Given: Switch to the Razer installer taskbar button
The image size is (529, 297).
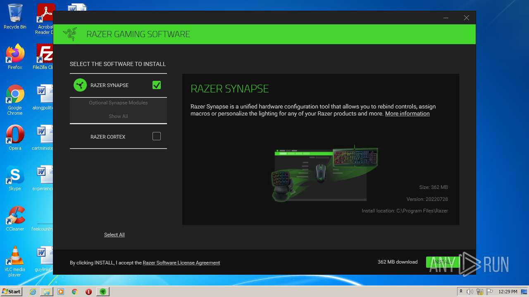Looking at the screenshot, I should pyautogui.click(x=103, y=292).
